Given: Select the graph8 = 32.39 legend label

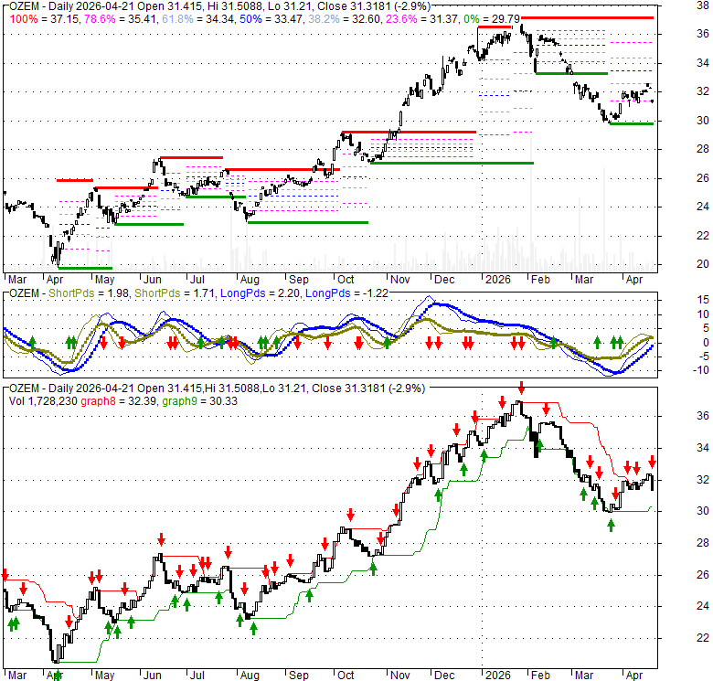Looking at the screenshot, I should [x=119, y=401].
